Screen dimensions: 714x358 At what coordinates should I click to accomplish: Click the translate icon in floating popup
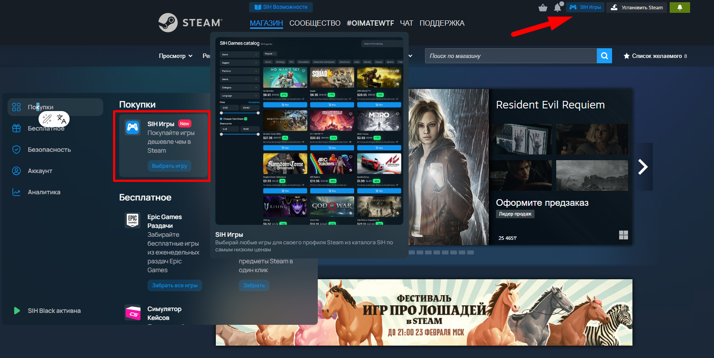click(62, 119)
